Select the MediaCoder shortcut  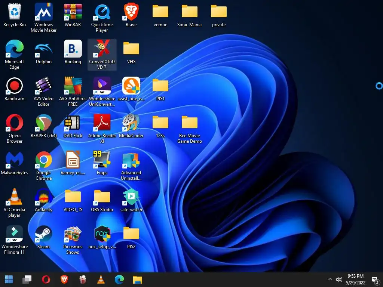[131, 126]
